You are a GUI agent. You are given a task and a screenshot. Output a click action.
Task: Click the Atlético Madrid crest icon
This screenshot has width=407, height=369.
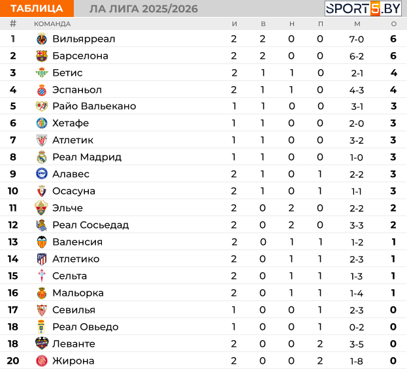(42, 259)
